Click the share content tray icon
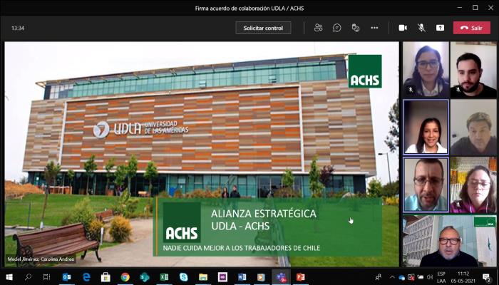Image resolution: width=499 pixels, height=285 pixels. (x=440, y=28)
